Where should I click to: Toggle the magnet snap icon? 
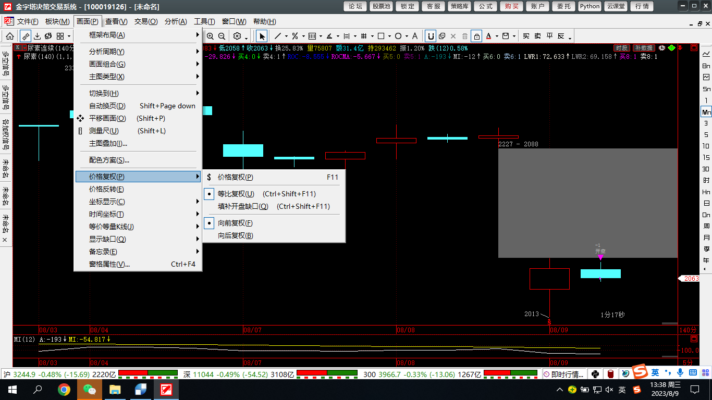(x=431, y=36)
